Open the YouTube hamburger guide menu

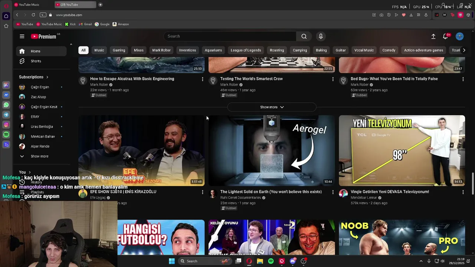(x=22, y=36)
